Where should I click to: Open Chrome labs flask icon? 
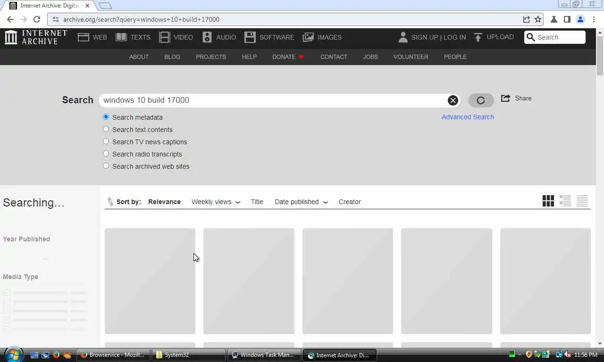[x=554, y=19]
